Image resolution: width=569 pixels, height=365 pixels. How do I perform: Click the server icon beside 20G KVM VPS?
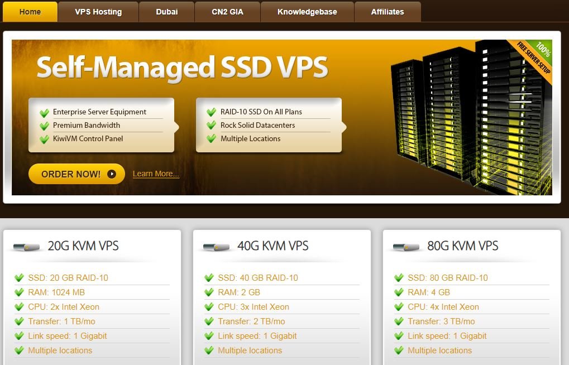[x=26, y=247]
